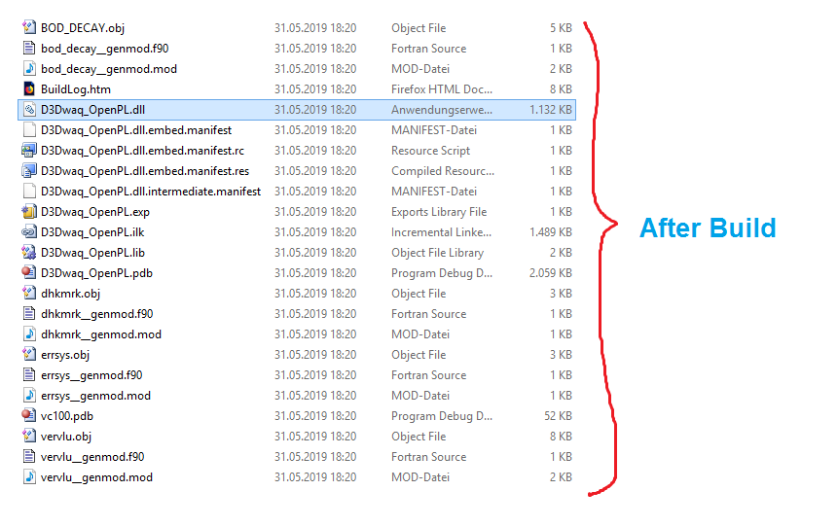The image size is (838, 526).
Task: Click the D3Dwaq_OpenPL.dll file icon
Action: pyautogui.click(x=29, y=110)
